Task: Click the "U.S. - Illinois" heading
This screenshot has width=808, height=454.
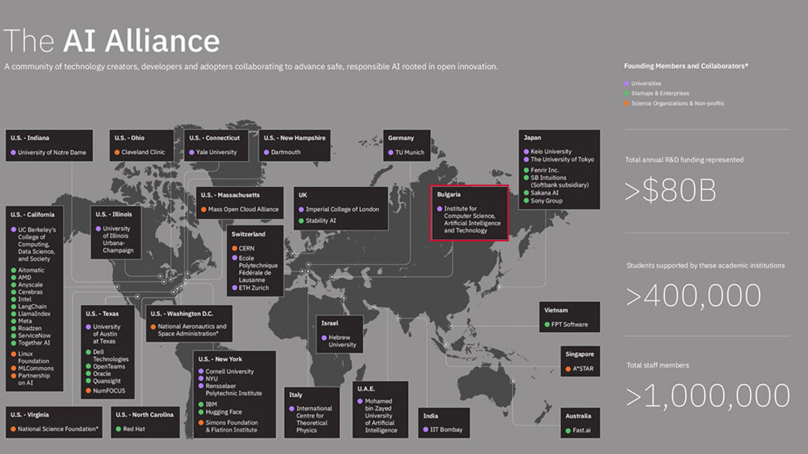Action: pos(114,214)
